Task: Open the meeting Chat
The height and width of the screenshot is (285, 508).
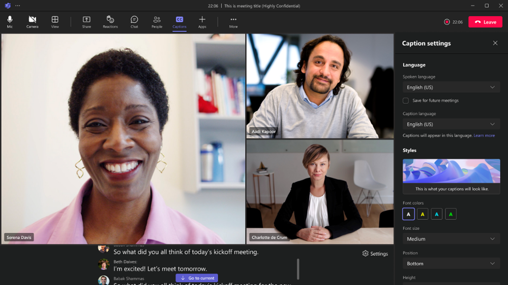Action: (134, 21)
